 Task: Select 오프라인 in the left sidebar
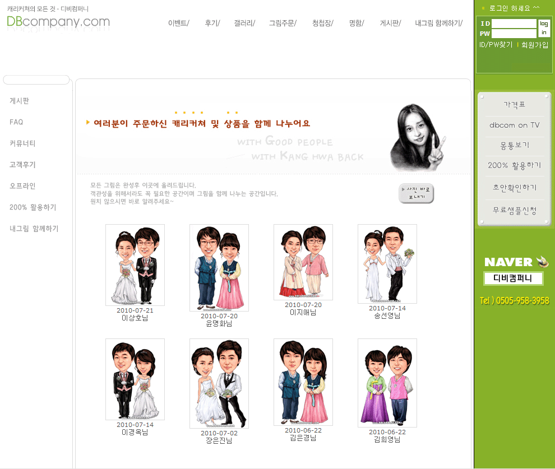click(x=22, y=185)
